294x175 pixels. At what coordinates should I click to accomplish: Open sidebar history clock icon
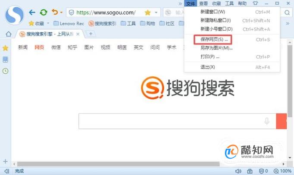click(6, 71)
